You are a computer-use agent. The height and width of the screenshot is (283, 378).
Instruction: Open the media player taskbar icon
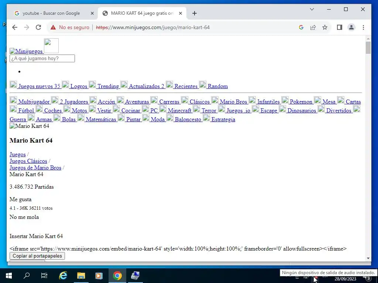click(99, 276)
